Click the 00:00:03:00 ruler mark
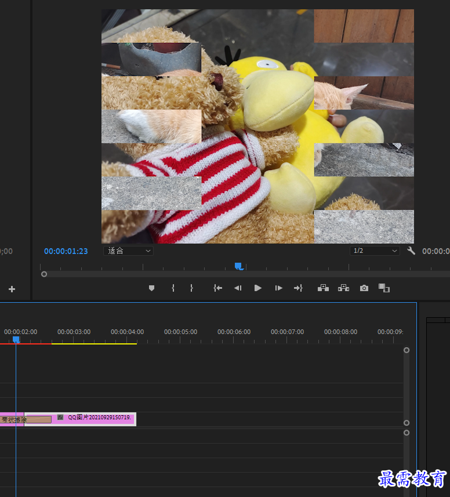 click(74, 332)
